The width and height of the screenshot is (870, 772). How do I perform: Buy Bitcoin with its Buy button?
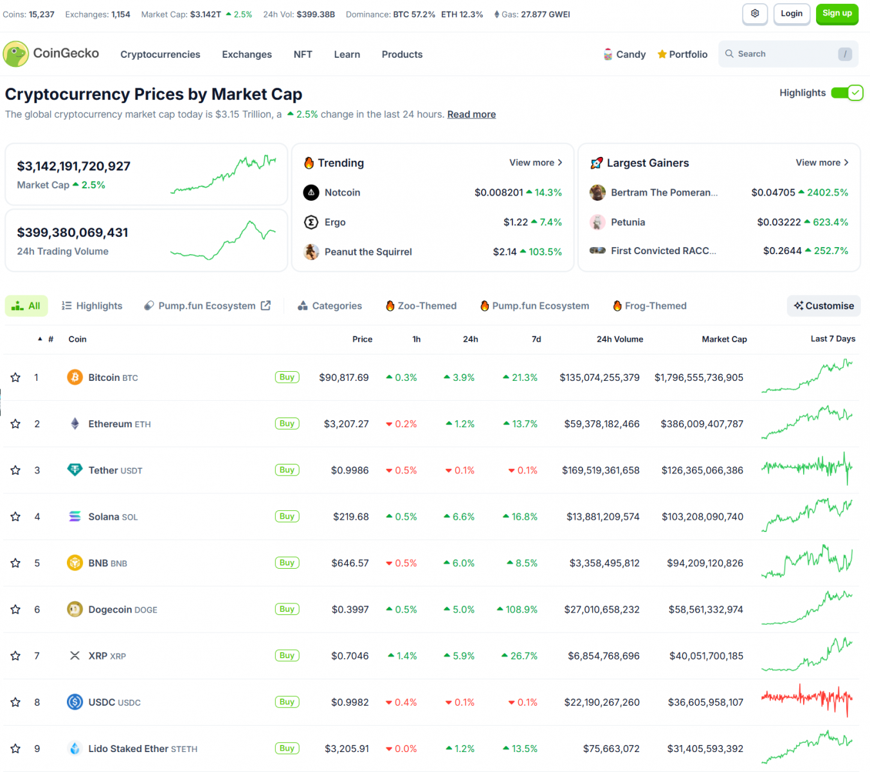tap(287, 377)
